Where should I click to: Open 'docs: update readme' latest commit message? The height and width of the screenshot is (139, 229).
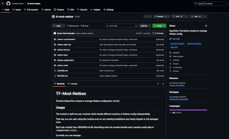click(x=85, y=34)
